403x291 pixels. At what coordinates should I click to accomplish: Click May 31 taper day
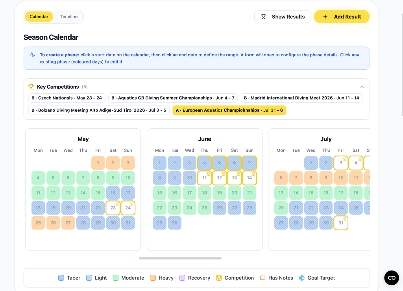click(x=128, y=222)
